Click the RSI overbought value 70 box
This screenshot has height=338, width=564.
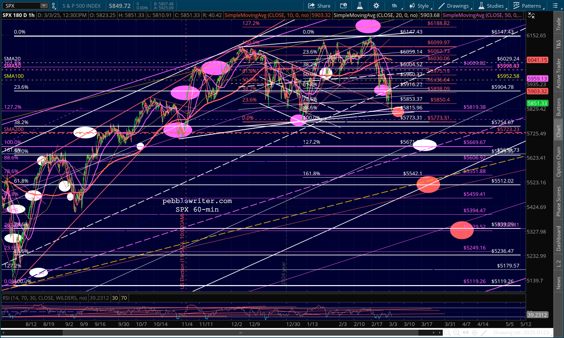coord(124,298)
